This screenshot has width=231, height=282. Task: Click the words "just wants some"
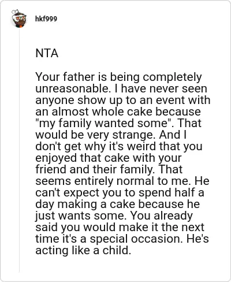click(80, 216)
